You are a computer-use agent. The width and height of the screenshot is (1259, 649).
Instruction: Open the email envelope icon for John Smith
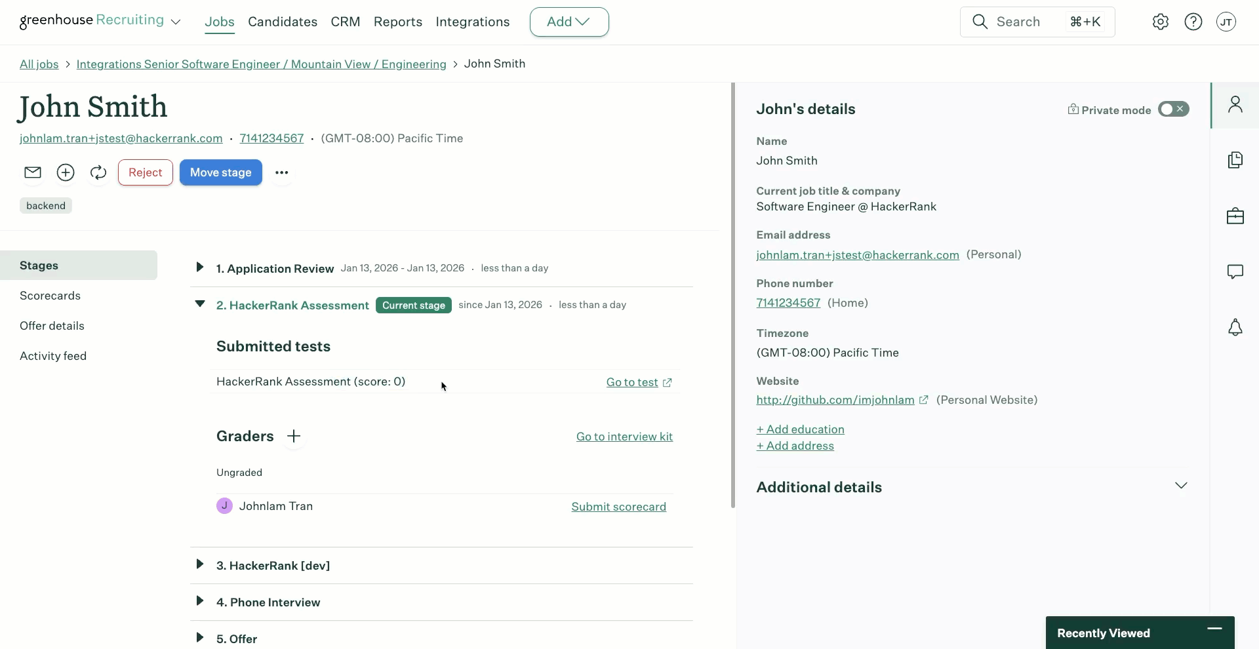tap(33, 172)
